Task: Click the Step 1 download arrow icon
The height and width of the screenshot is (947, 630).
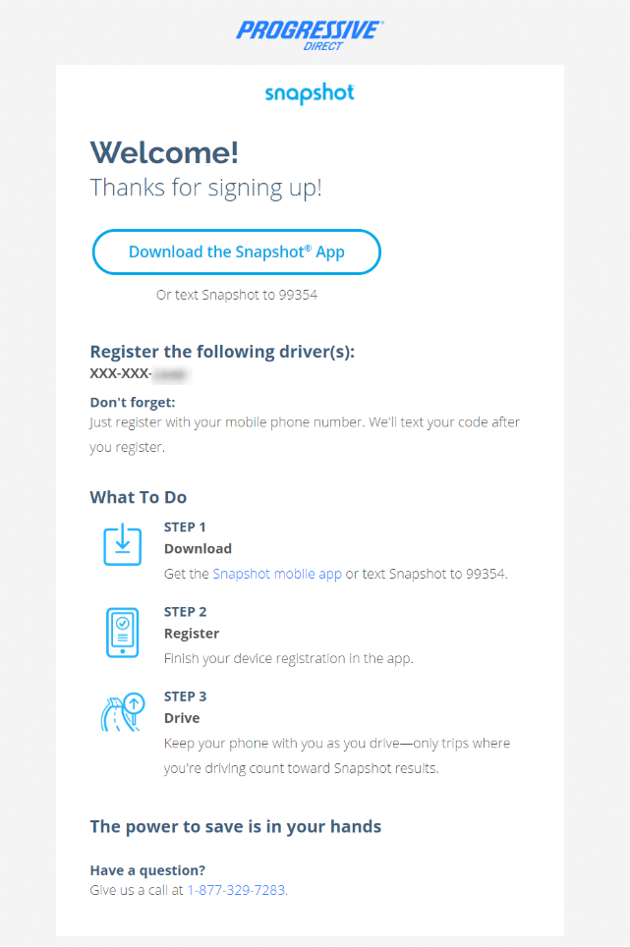Action: [123, 545]
